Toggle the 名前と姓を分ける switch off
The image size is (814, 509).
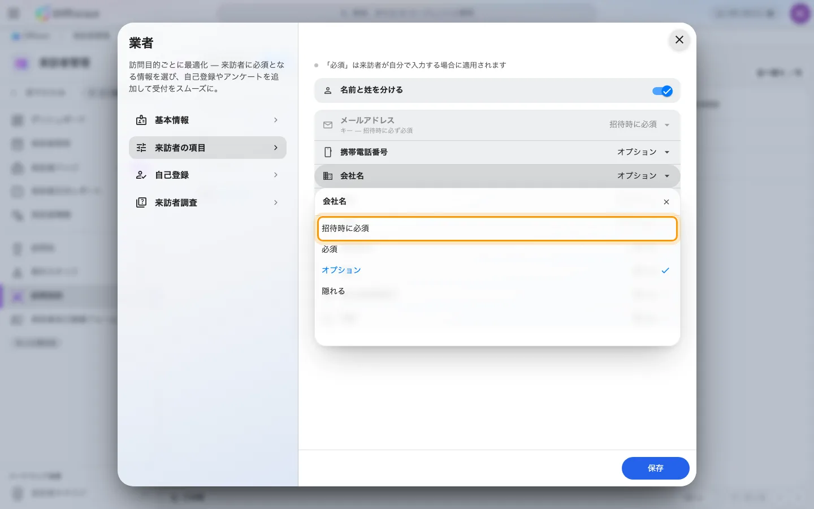pyautogui.click(x=662, y=91)
